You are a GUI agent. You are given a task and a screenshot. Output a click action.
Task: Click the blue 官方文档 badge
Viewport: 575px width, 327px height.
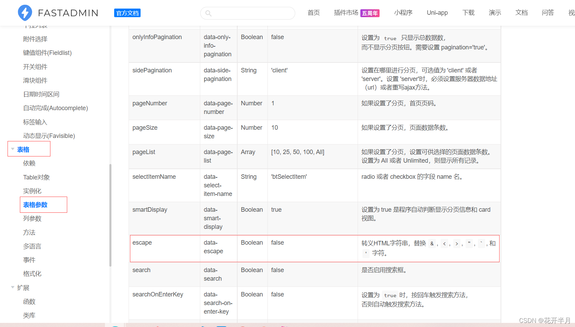(127, 13)
